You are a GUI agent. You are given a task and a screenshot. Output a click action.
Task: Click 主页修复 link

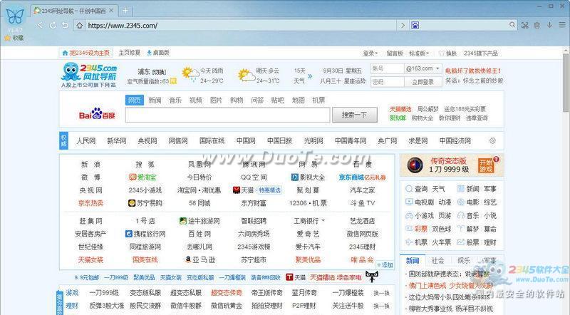(x=130, y=53)
